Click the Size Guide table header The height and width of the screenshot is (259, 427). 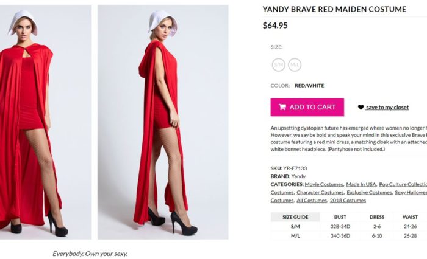tap(295, 217)
